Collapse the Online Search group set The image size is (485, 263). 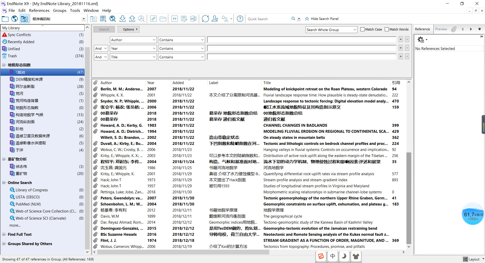[x=4, y=182]
